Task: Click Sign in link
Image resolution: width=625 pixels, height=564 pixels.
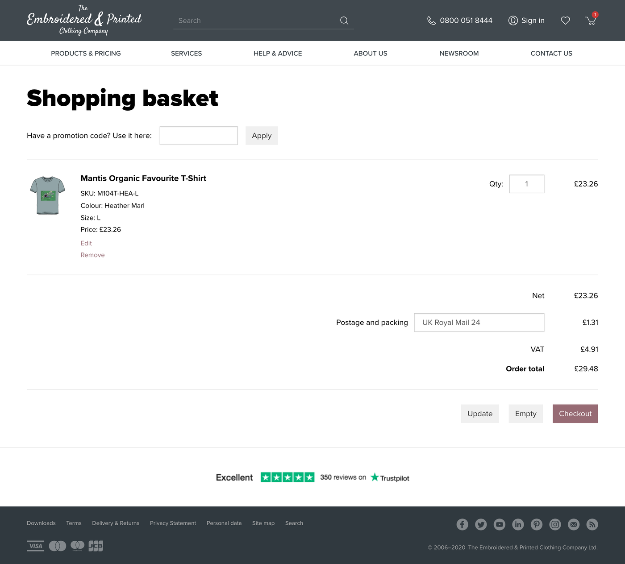Action: [x=527, y=21]
